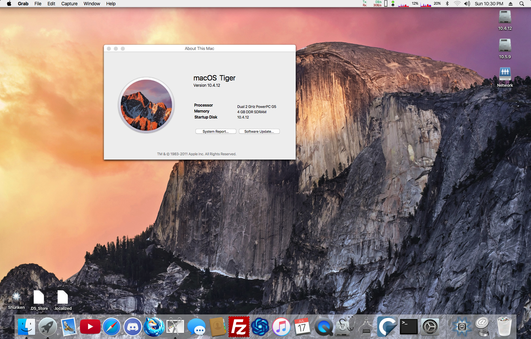The width and height of the screenshot is (531, 339).
Task: Launch Terminal from the Dock
Action: tap(409, 327)
